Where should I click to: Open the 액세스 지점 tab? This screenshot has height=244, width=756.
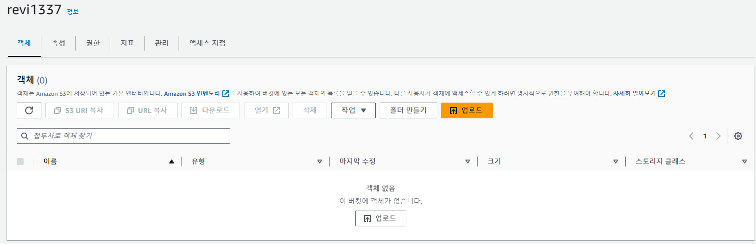[208, 43]
